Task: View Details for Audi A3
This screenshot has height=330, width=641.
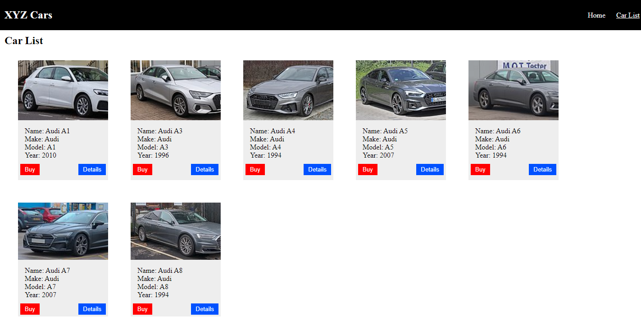Action: coord(205,169)
